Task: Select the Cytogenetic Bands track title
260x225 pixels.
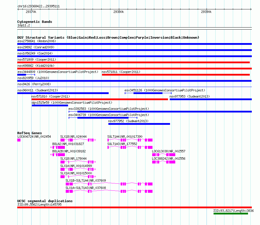Action: click(35, 22)
